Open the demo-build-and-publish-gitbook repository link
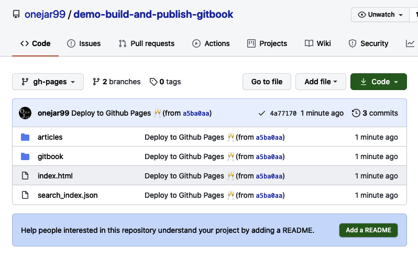Viewport: 418px width, 270px height. pyautogui.click(x=153, y=14)
